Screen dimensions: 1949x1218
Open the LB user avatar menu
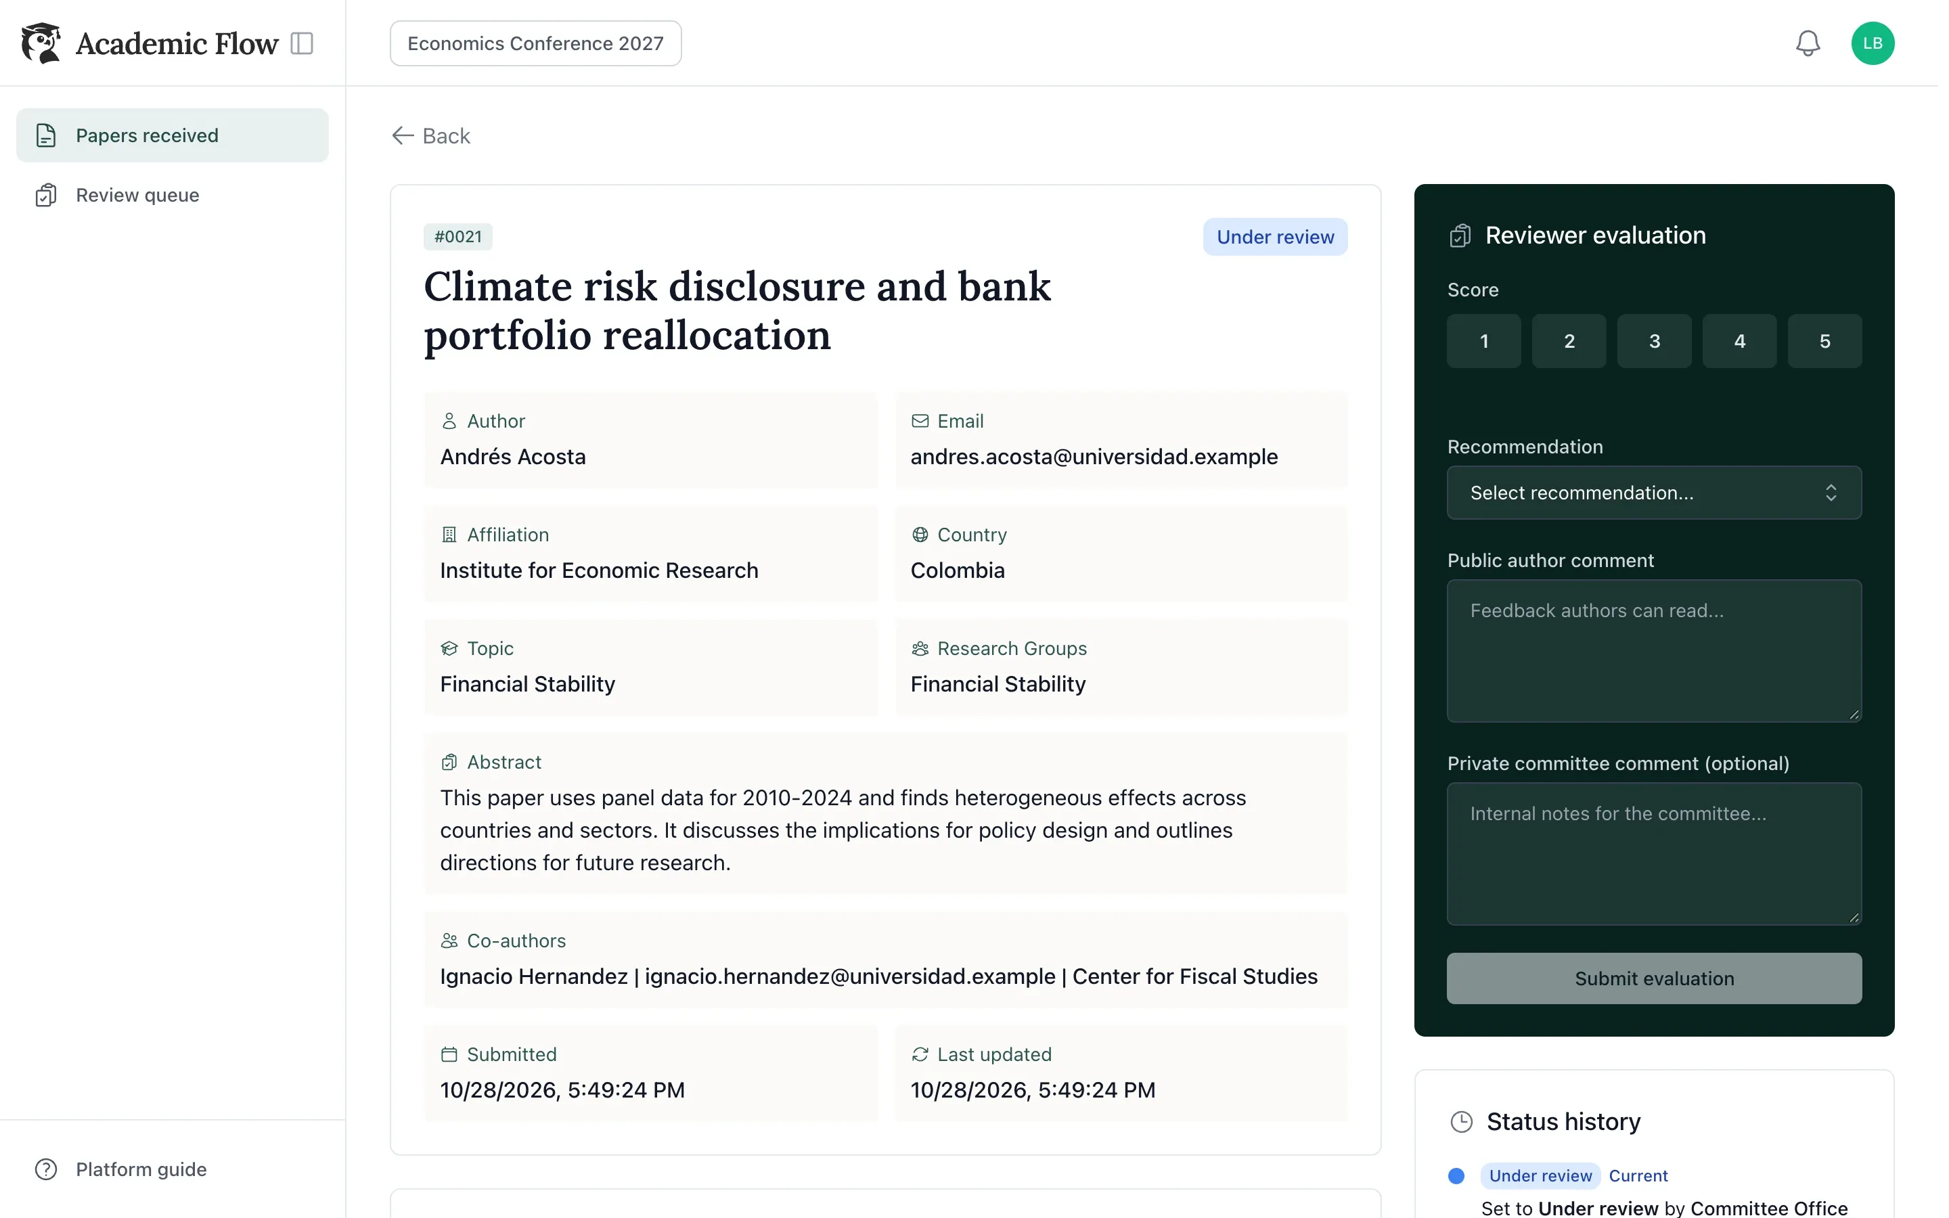click(x=1873, y=43)
